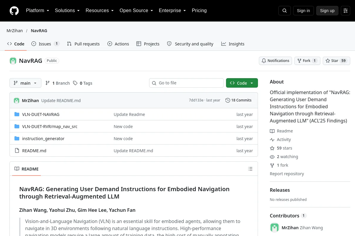The image size is (355, 236).
Task: Click the tag icon next to 0 Tags
Action: point(75,83)
